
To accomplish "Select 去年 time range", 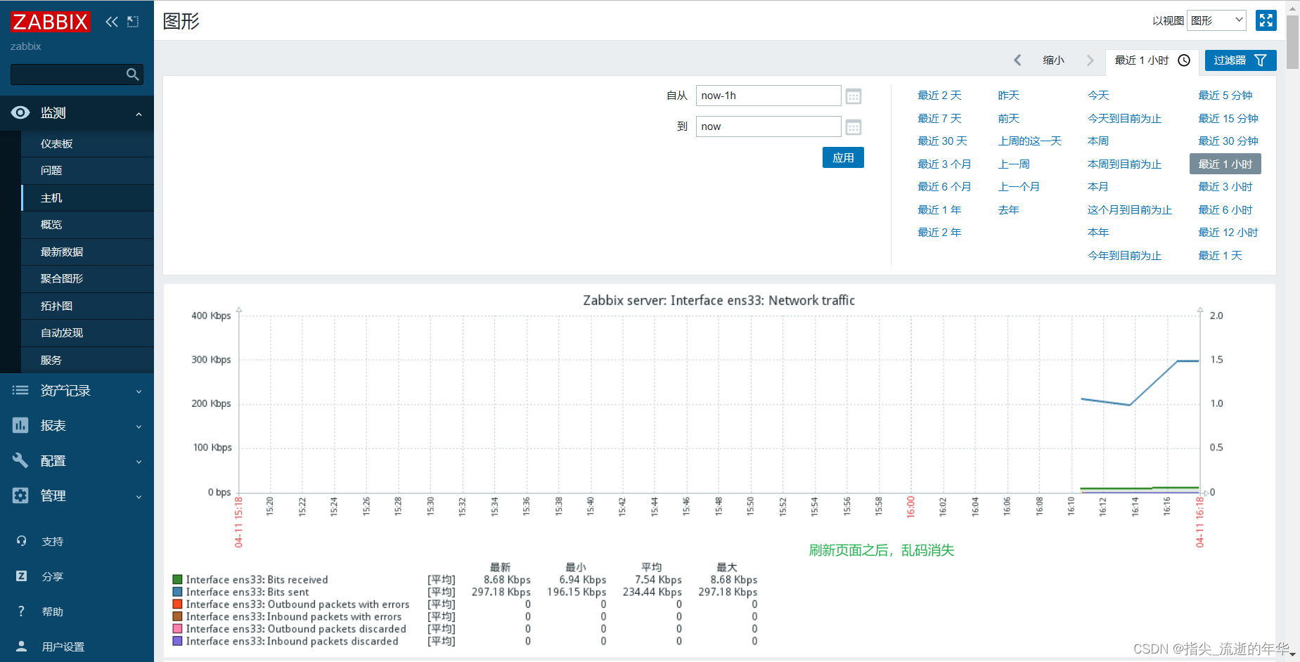I will 1008,210.
